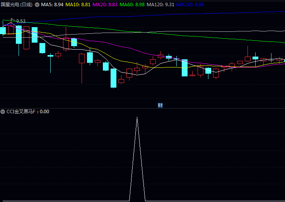This screenshot has width=285, height=202.
Task: Click the MA120: 9.31 label
Action: click(x=160, y=5)
